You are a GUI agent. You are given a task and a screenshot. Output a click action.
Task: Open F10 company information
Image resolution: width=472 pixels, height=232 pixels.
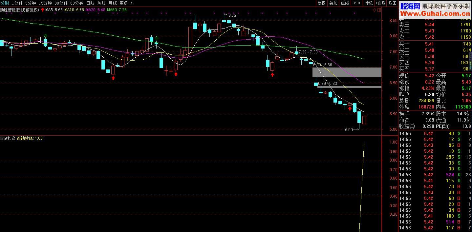(357, 3)
